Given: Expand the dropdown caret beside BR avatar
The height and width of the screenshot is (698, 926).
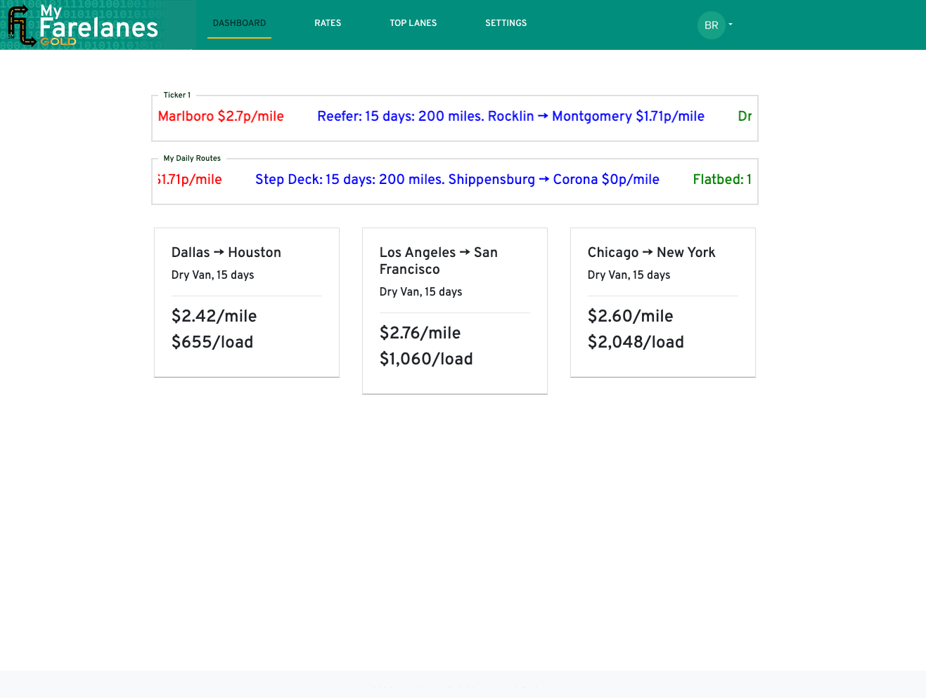Looking at the screenshot, I should [x=731, y=25].
